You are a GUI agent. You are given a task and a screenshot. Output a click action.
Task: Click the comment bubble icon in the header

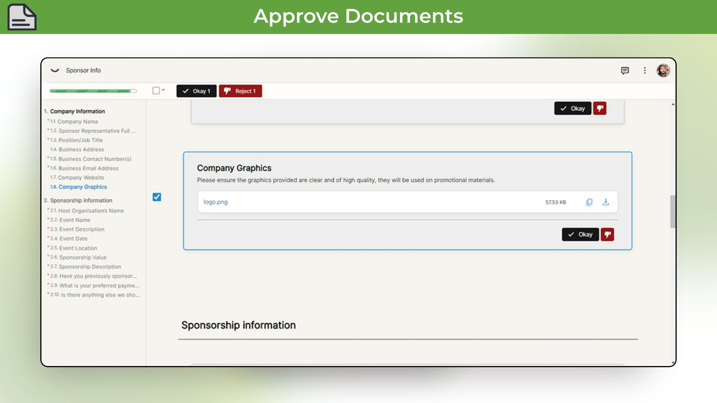pyautogui.click(x=626, y=71)
